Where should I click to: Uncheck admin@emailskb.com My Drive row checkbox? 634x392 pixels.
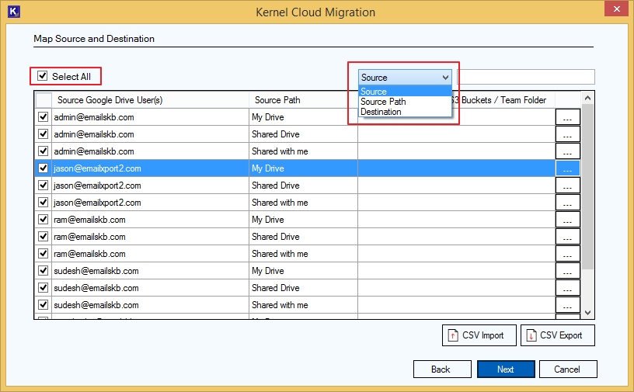click(x=43, y=117)
